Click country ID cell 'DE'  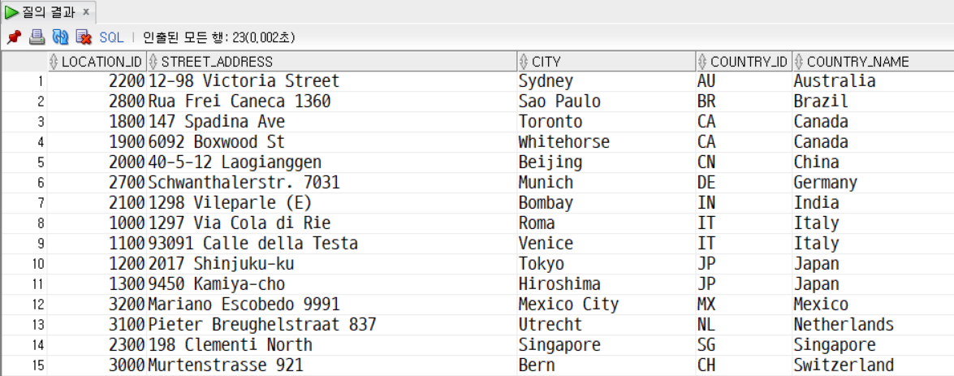[x=744, y=183]
